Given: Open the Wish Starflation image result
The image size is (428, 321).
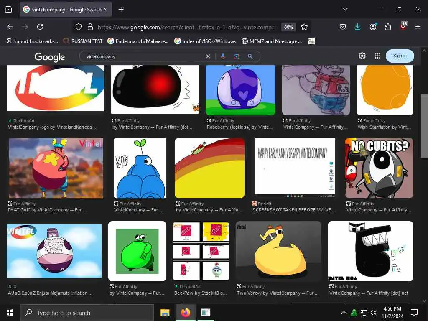Looking at the screenshot, I should [x=385, y=90].
